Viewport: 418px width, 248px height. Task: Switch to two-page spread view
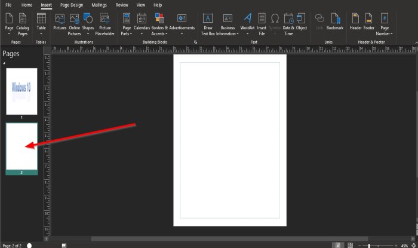(350, 246)
